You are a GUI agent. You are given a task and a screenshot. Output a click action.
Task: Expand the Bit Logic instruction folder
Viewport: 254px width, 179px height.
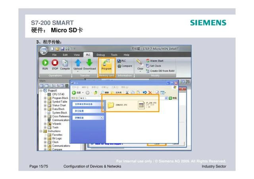(45, 139)
